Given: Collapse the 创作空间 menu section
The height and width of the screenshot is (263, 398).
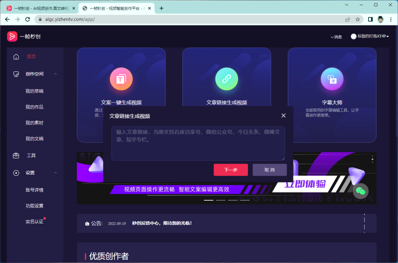Looking at the screenshot, I should 55,74.
